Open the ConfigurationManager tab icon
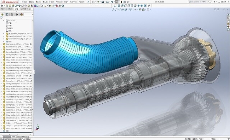 12,15
